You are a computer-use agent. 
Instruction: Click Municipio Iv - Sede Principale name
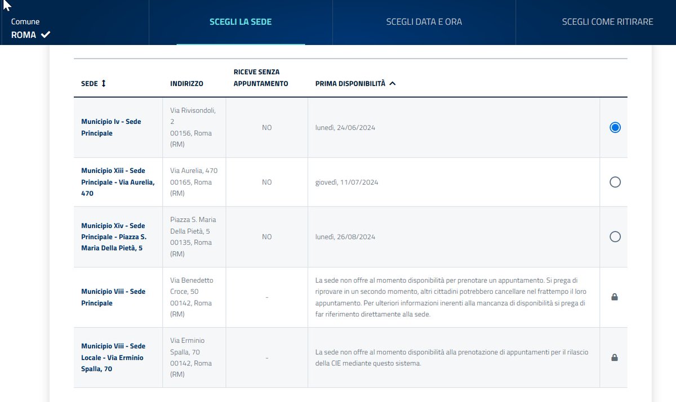pyautogui.click(x=111, y=128)
